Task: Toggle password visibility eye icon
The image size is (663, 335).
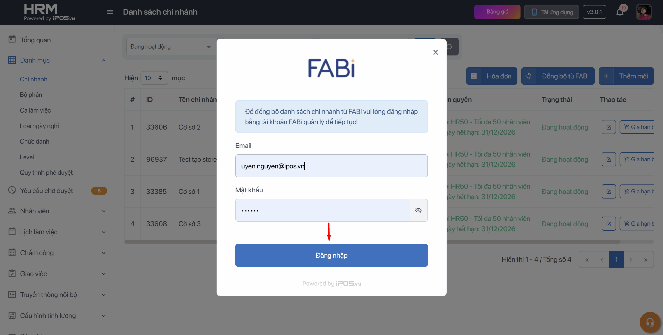Action: tap(418, 210)
